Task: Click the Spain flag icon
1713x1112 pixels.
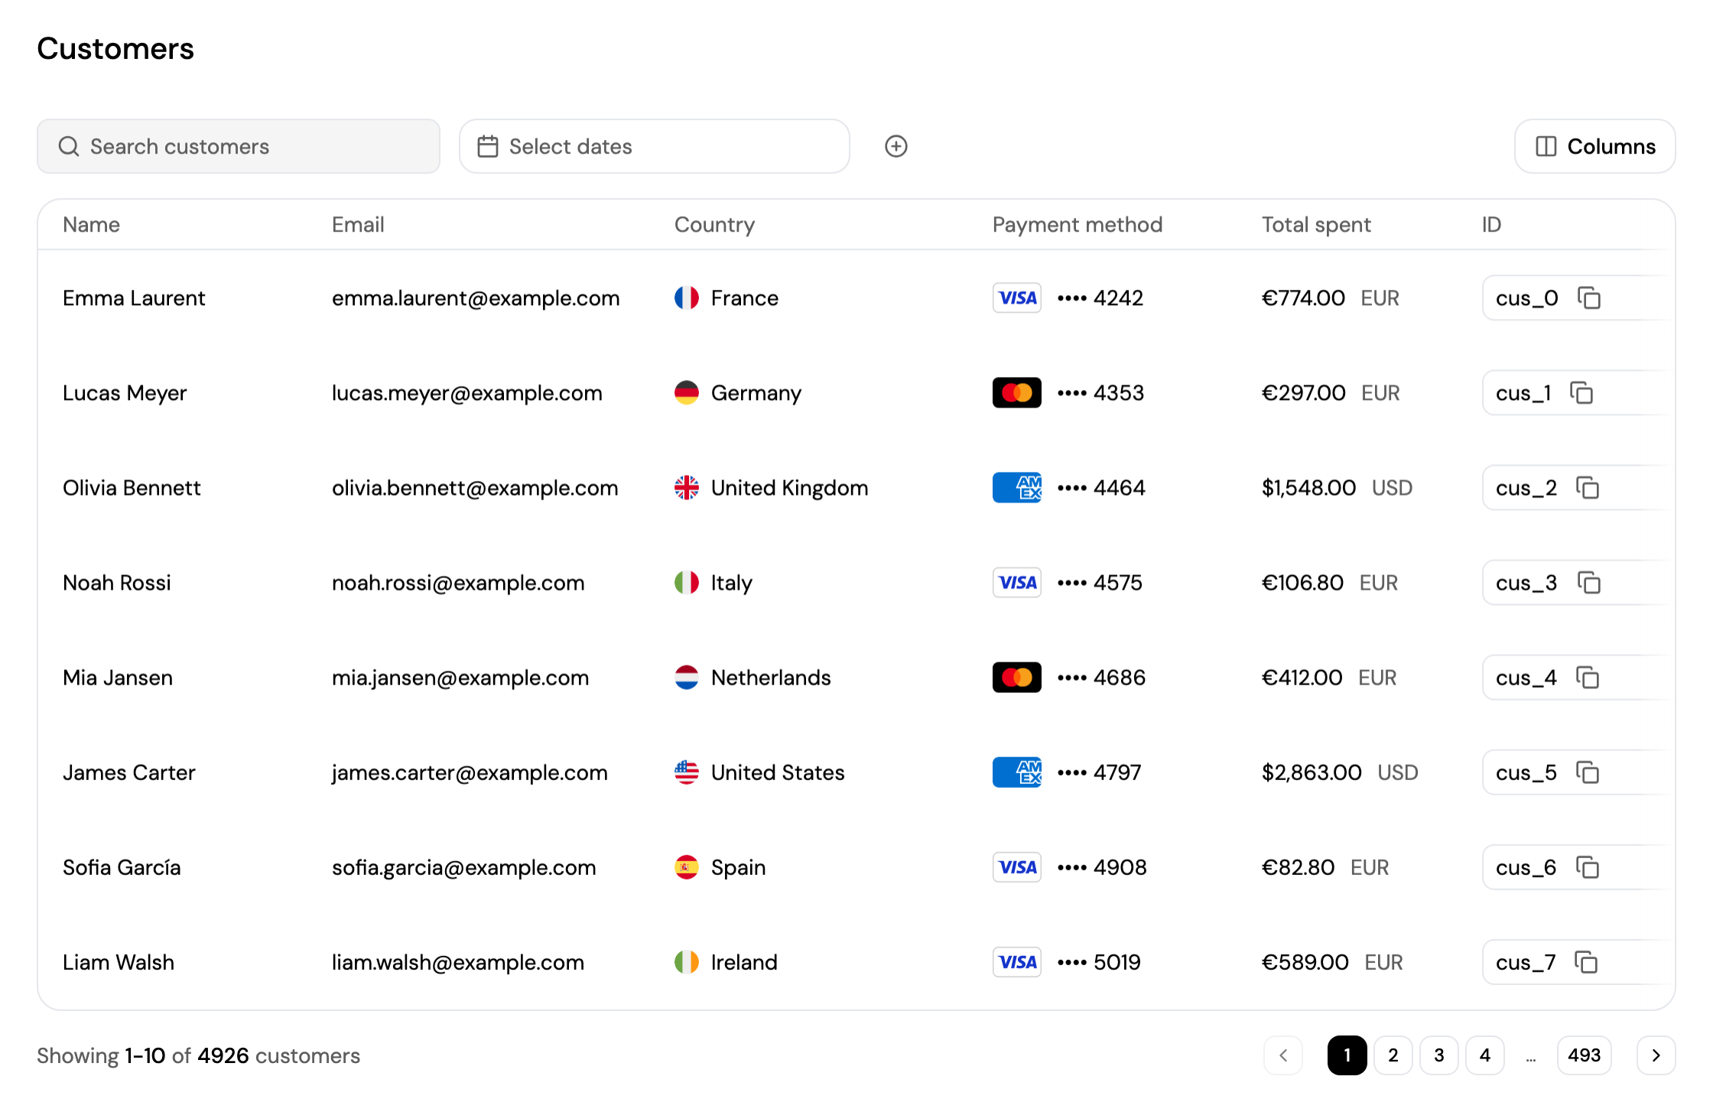Action: pyautogui.click(x=687, y=867)
